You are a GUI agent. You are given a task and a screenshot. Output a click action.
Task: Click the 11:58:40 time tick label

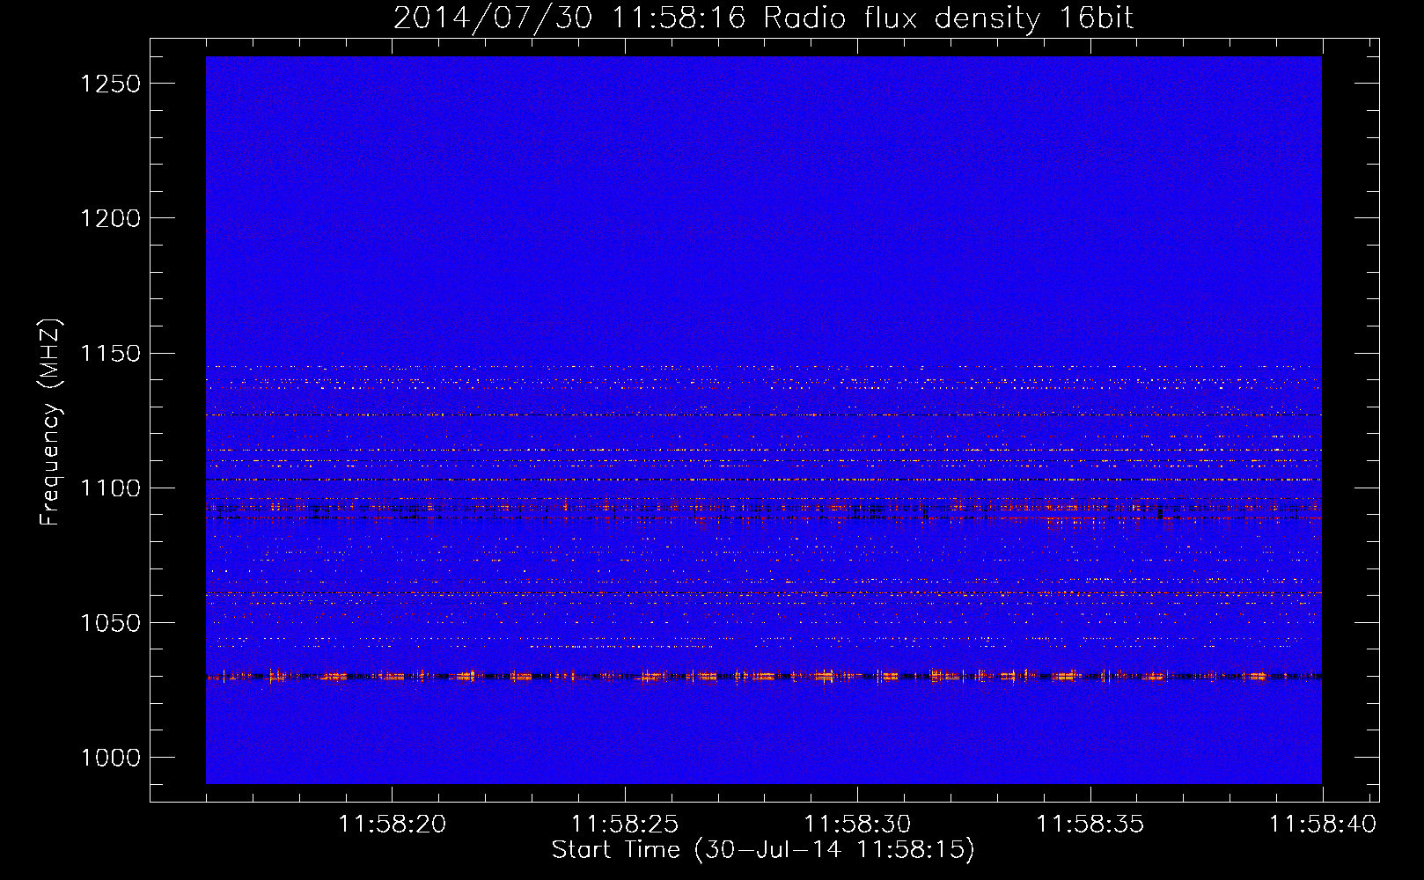[x=1322, y=825]
